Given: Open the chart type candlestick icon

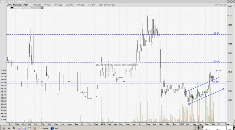Looking at the screenshot, I should 14,128.
